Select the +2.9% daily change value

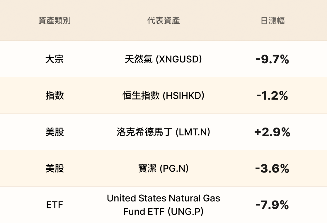[272, 132]
